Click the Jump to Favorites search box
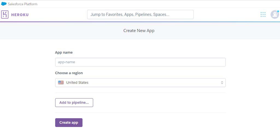 140,15
